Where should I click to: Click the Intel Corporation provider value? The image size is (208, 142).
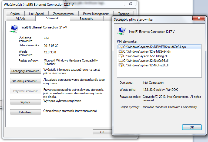pos(153,83)
